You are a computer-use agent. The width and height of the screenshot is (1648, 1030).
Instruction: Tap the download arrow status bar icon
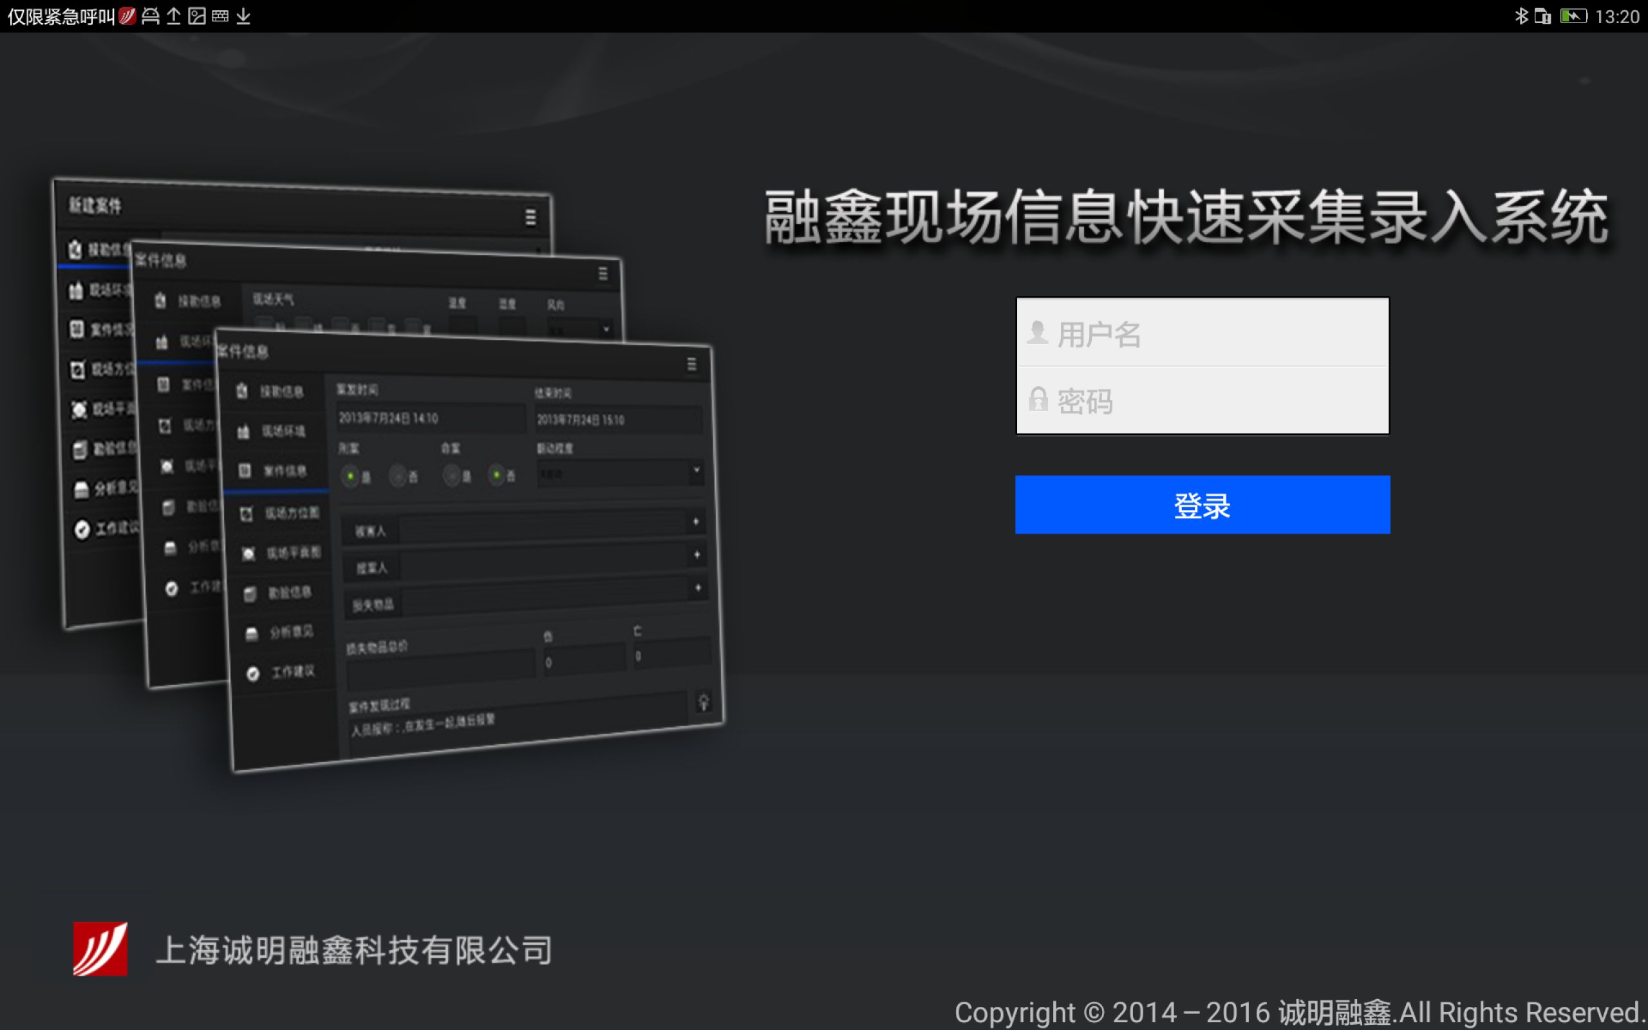point(243,16)
